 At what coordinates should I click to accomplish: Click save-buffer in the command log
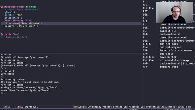[x=168, y=57]
